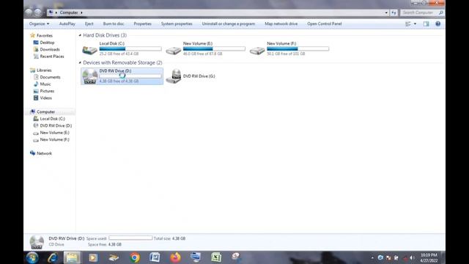This screenshot has width=469, height=264.
Task: Select Libraries in navigation pane
Action: 44,70
